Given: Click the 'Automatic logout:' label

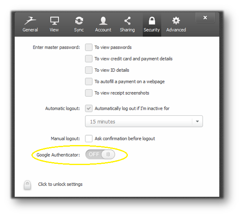Looking at the screenshot, I should [62, 108].
